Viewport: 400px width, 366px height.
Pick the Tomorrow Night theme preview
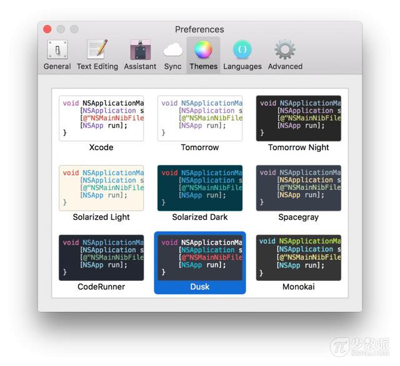[x=298, y=118]
